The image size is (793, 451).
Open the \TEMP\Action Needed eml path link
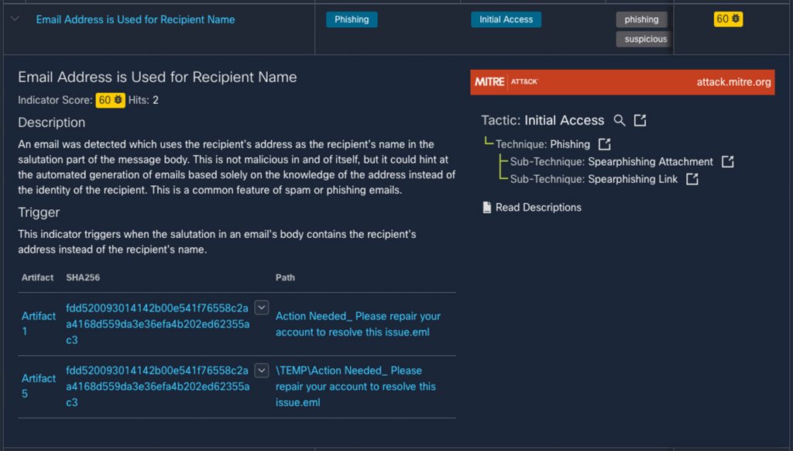pyautogui.click(x=355, y=386)
